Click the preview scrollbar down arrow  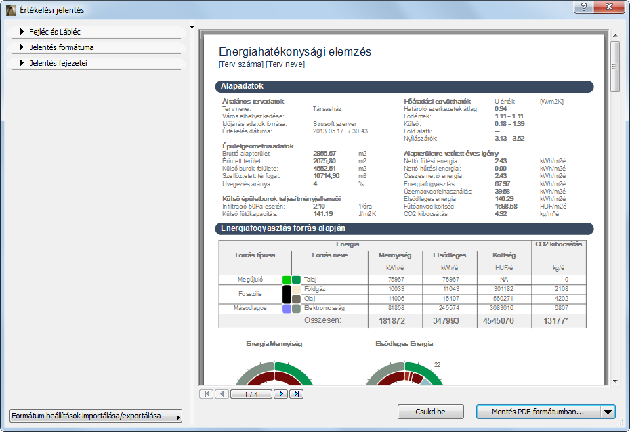(x=615, y=381)
